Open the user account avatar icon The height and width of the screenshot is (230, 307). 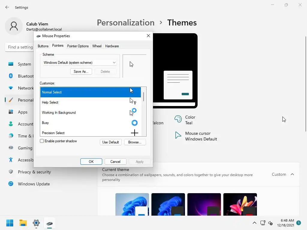14,26
